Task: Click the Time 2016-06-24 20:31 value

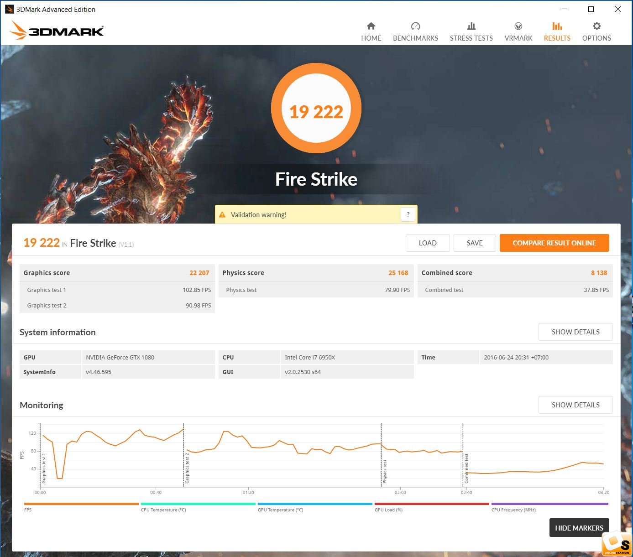Action: pyautogui.click(x=516, y=357)
